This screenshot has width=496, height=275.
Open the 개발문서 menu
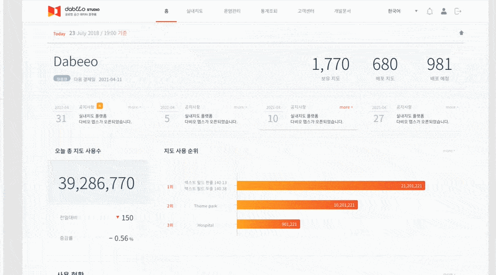point(342,11)
